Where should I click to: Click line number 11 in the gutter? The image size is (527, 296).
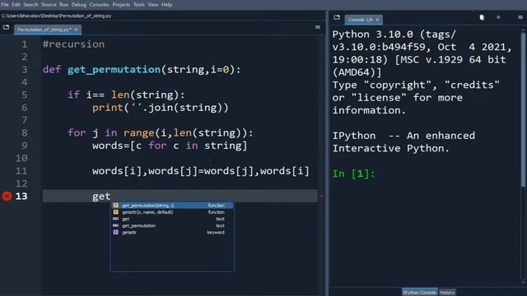pos(21,171)
